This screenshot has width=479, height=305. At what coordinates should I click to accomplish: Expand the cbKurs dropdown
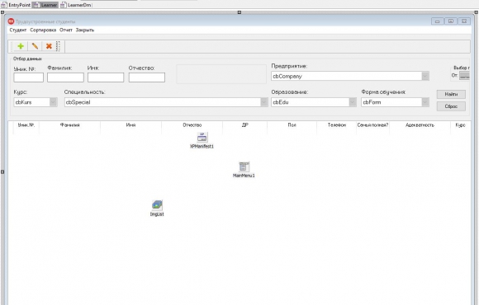[x=53, y=102]
